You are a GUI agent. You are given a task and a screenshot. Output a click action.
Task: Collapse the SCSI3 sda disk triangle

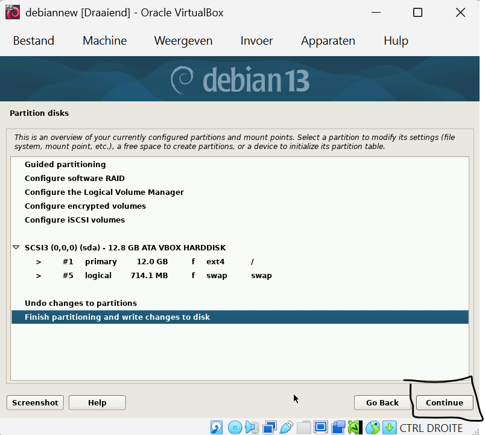pyautogui.click(x=16, y=247)
